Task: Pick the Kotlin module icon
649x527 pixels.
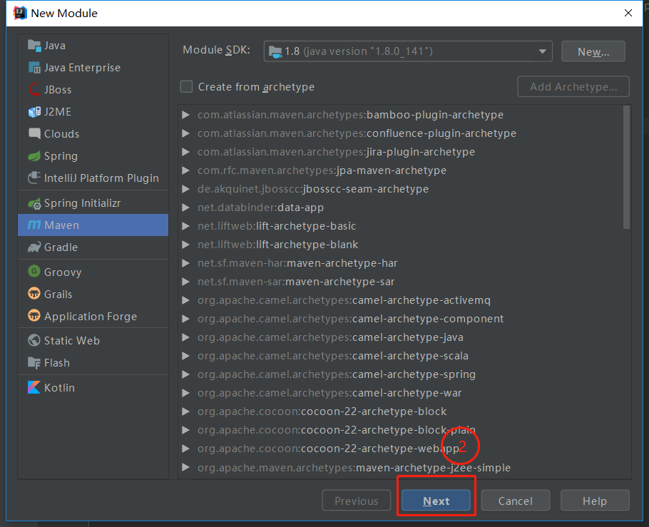Action: click(34, 387)
